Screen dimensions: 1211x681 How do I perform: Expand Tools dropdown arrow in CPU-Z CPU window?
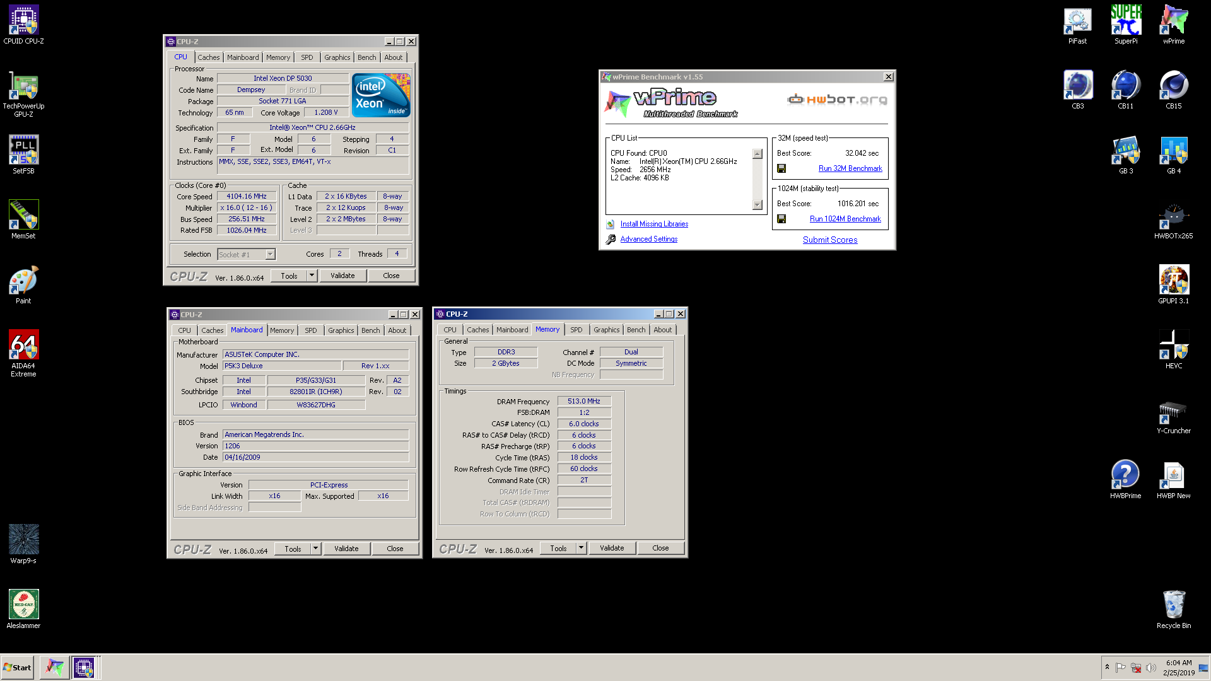312,276
